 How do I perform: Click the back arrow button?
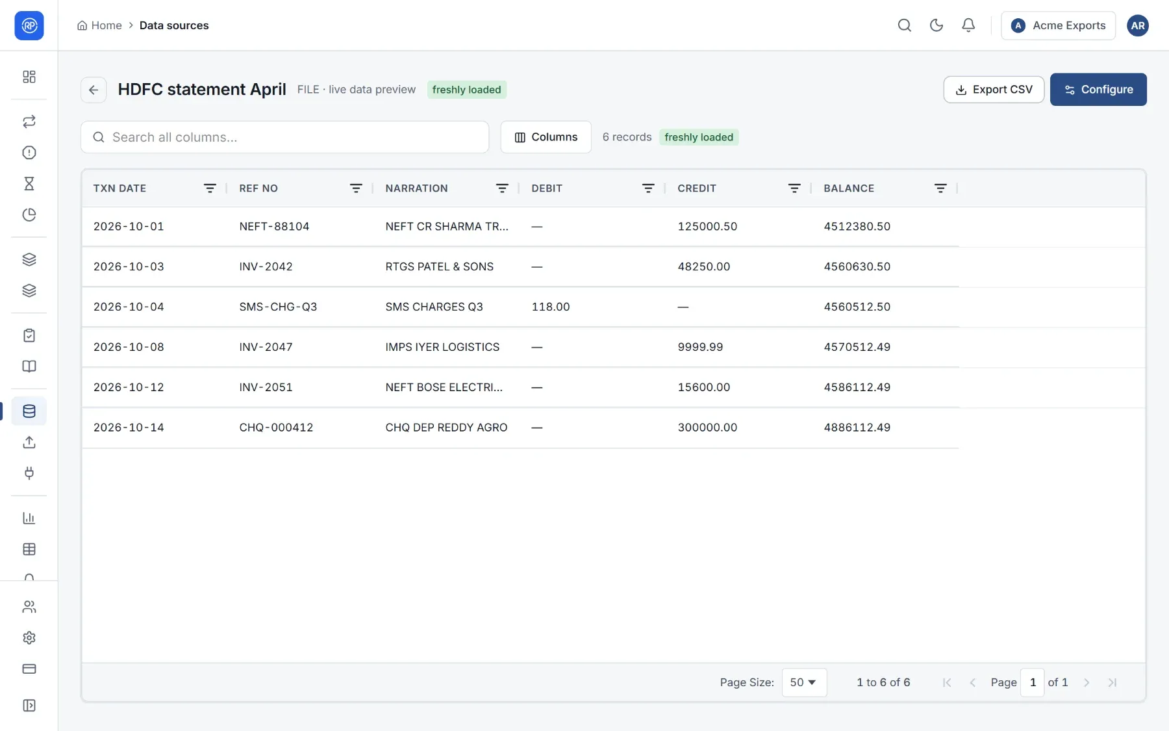click(94, 90)
